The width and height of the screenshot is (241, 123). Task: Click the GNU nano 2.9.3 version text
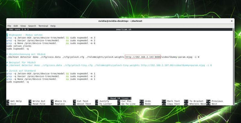(19, 29)
